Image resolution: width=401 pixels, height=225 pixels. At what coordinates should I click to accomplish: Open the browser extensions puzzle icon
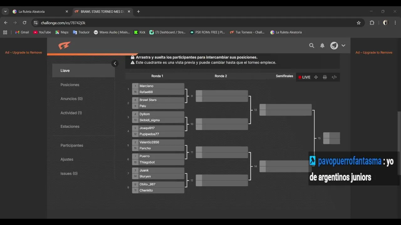point(372,23)
